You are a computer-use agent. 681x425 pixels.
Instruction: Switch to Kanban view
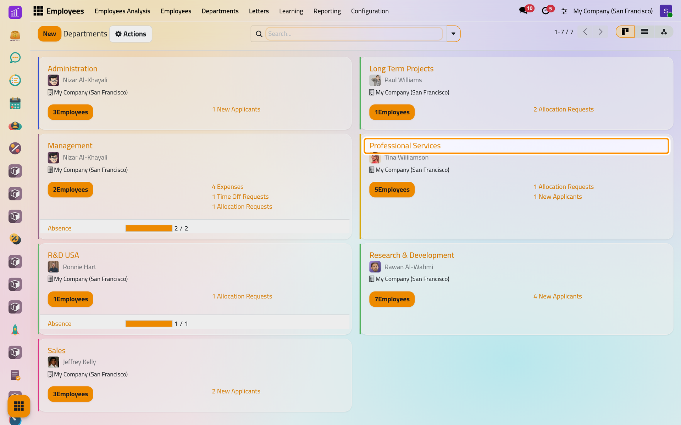tap(625, 32)
